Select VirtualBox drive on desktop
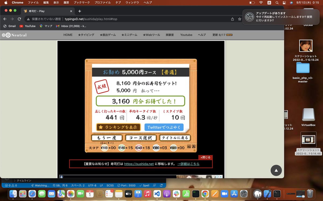This screenshot has height=201, width=323. (x=308, y=117)
